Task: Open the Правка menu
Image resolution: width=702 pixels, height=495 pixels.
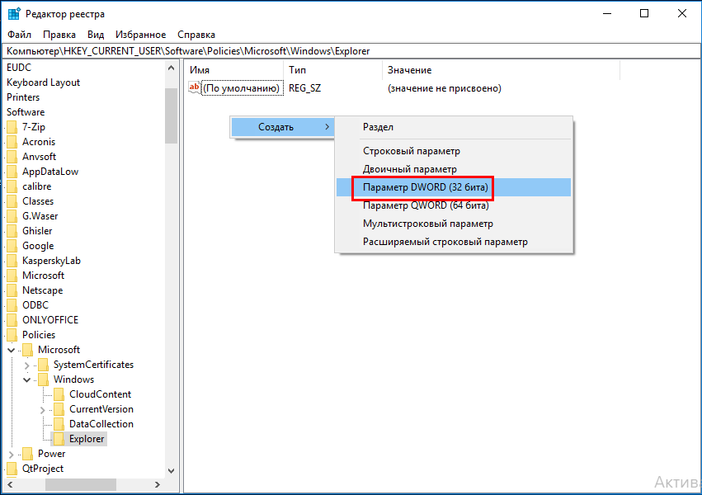Action: click(59, 35)
